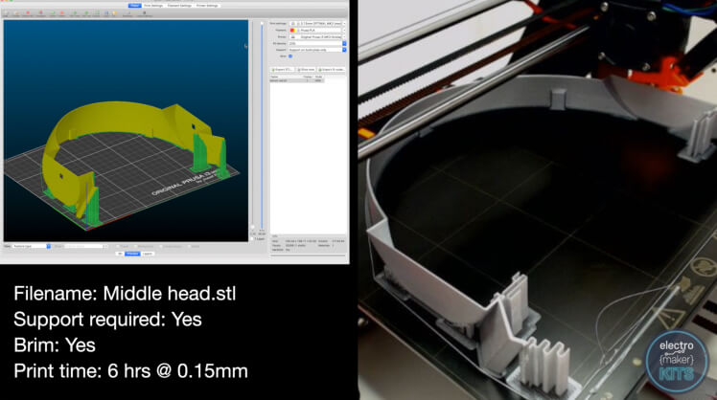
Task: Open the Printer Settings tab
Action: 207,5
